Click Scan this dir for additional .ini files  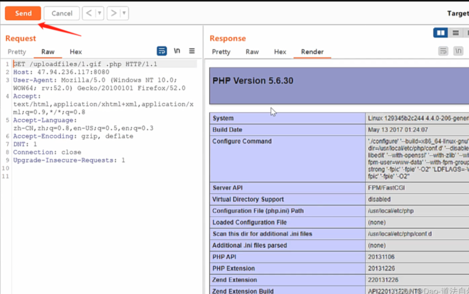click(x=262, y=234)
